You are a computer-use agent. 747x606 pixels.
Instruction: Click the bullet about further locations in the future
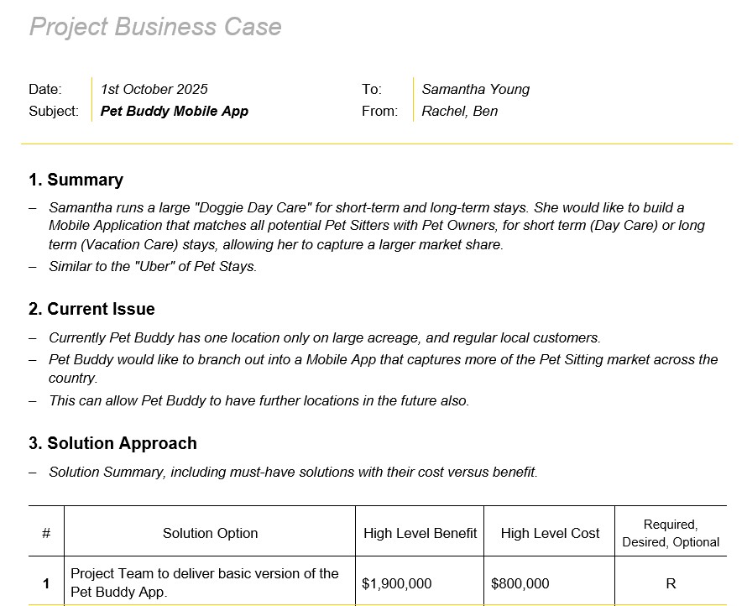click(x=259, y=400)
